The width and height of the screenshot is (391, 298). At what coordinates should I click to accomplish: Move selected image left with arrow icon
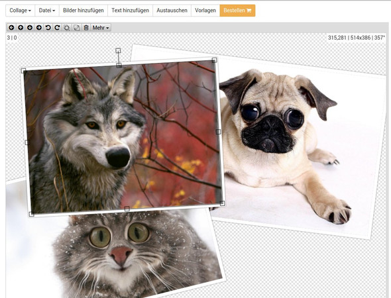[x=11, y=28]
